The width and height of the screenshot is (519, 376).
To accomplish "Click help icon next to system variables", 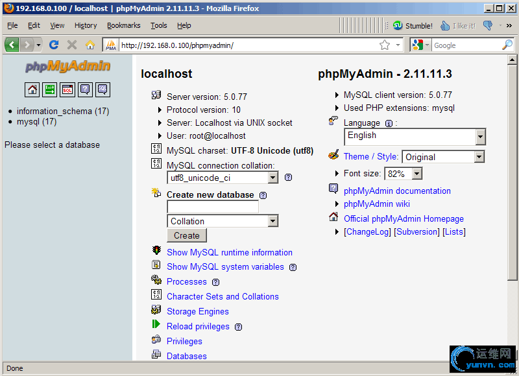I will [x=293, y=267].
